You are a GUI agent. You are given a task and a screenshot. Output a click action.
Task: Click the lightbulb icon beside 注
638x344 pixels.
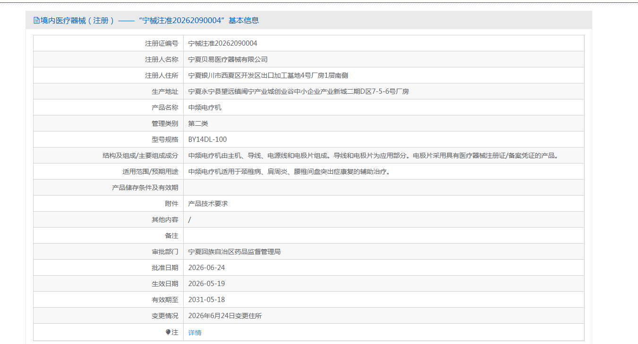click(x=168, y=332)
